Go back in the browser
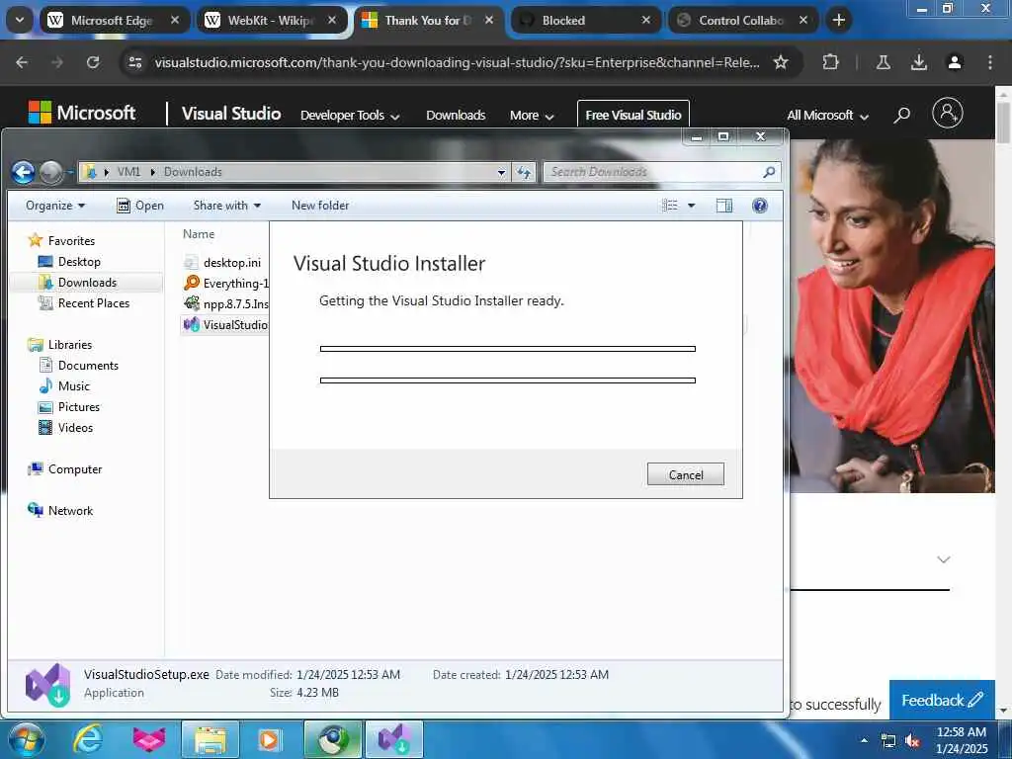 point(22,62)
